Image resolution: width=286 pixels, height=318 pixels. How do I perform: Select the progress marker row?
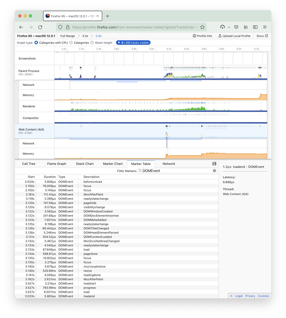point(117,288)
